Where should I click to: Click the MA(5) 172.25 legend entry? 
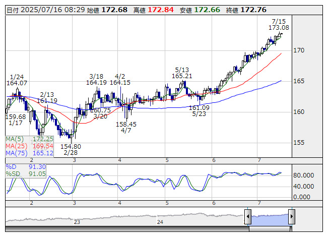(x=29, y=139)
